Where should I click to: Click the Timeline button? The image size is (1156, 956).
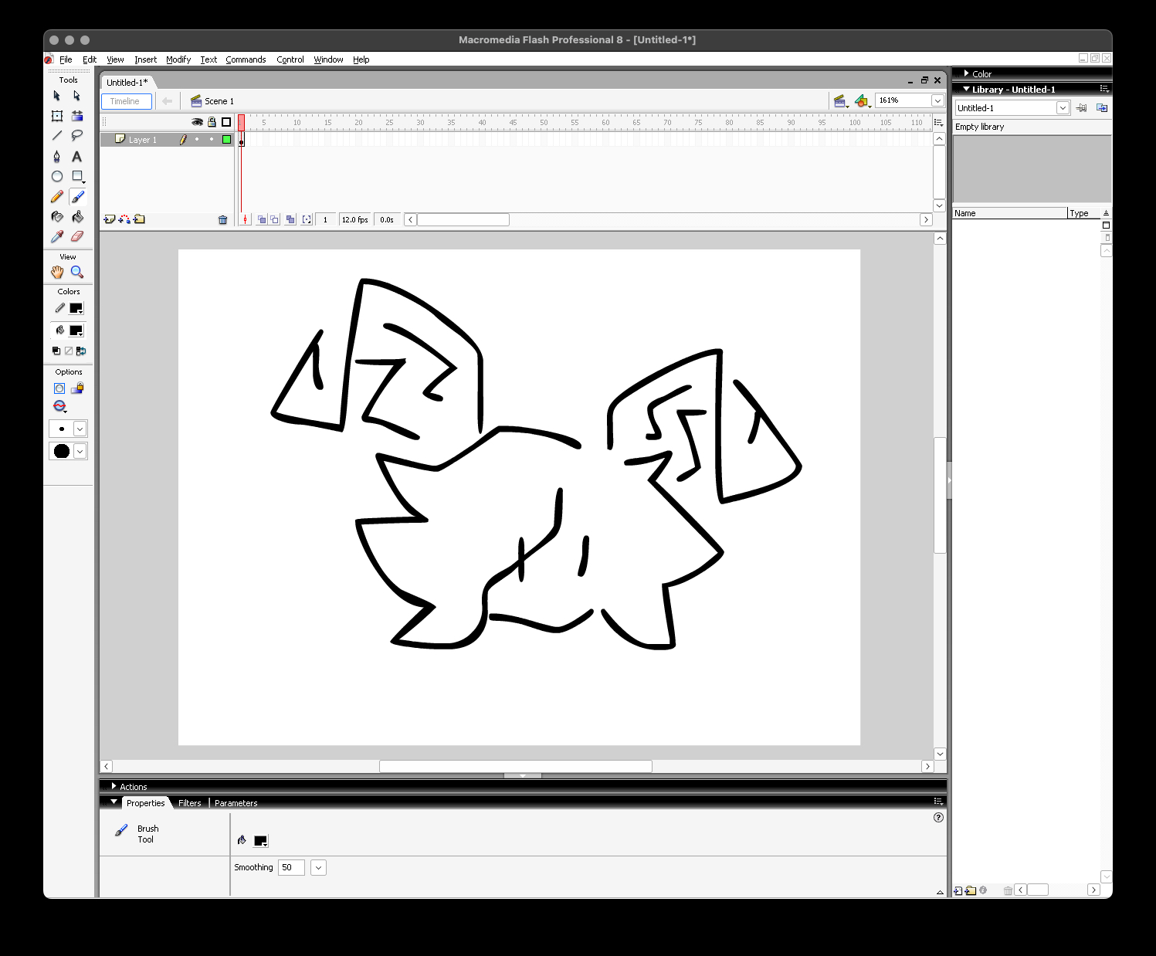[125, 101]
